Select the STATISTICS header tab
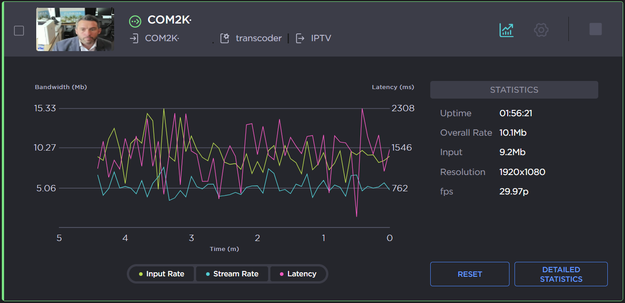This screenshot has width=625, height=303. tap(514, 90)
